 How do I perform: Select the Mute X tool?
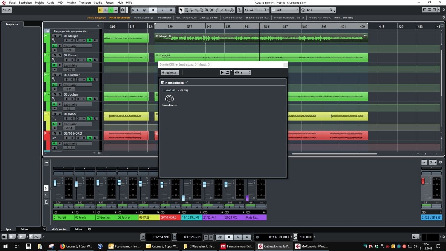click(x=212, y=10)
